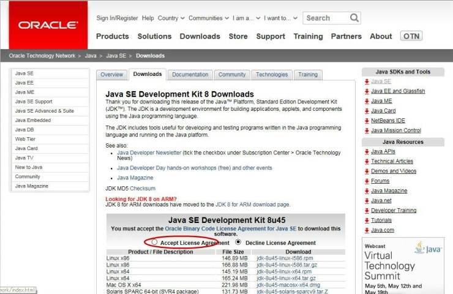453x294 pixels.
Task: Open the 'I am a...' dropdown
Action: 246,18
